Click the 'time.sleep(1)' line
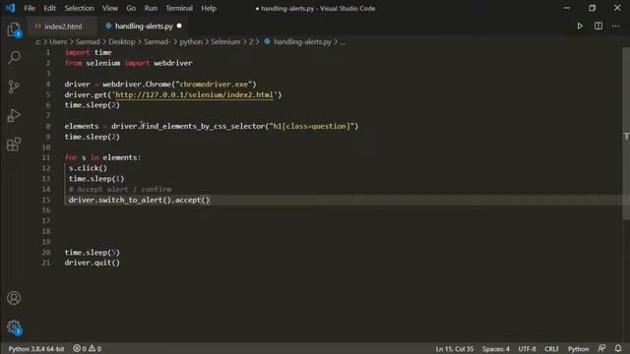The height and width of the screenshot is (354, 630). 96,179
